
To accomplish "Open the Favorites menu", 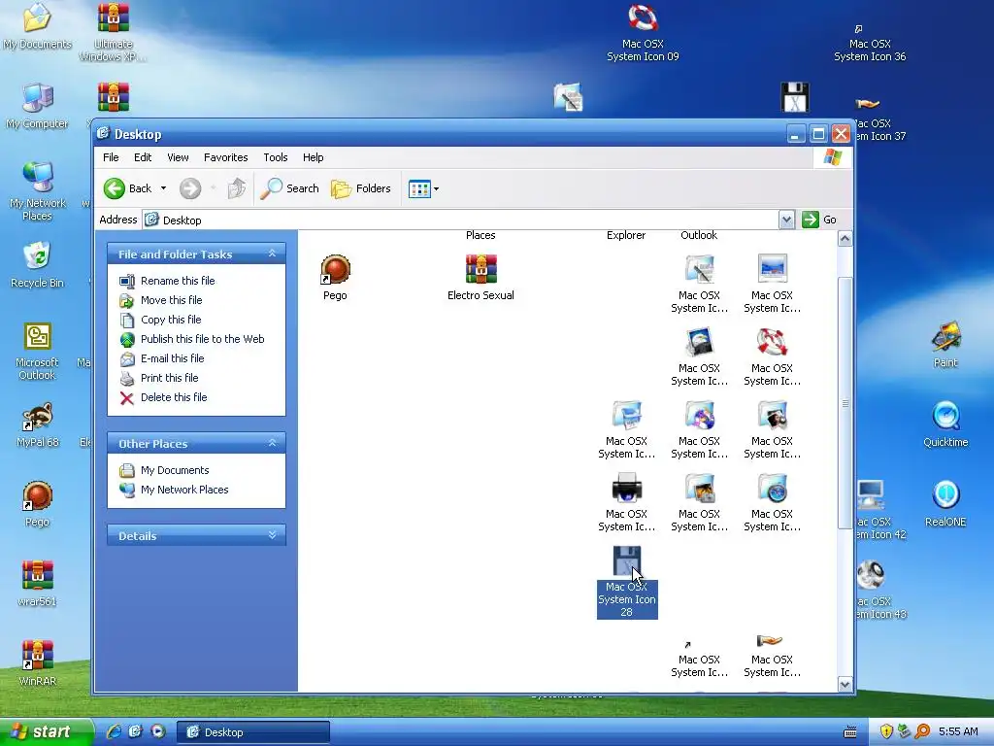I will point(225,157).
